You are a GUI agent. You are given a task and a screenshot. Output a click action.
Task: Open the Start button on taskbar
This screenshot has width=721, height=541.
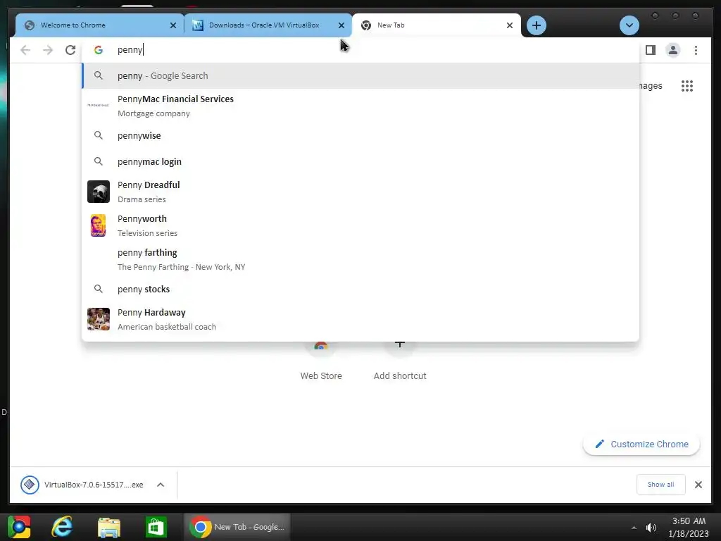click(x=19, y=527)
